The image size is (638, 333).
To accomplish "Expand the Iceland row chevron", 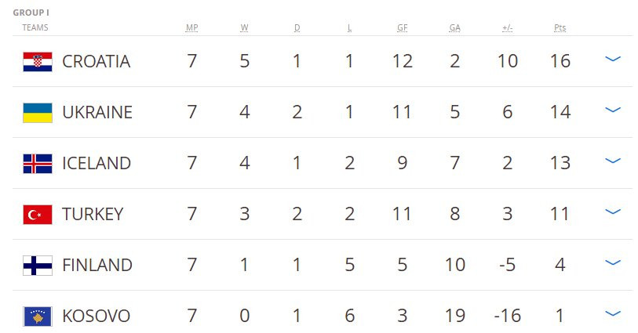I will tap(613, 161).
